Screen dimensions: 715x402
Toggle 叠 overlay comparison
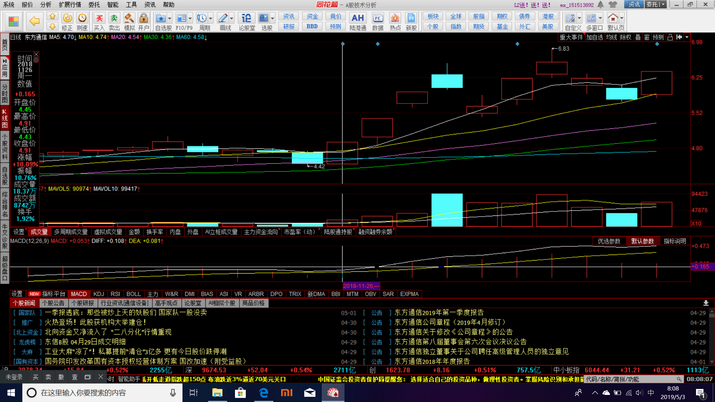pos(638,37)
